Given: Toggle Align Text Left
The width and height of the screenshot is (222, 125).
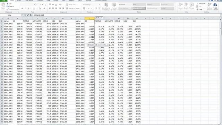Looking at the screenshot, I should point(50,8).
